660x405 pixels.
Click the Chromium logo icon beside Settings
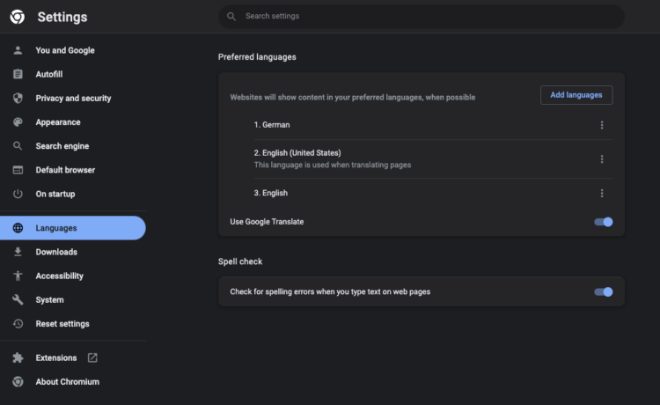(x=17, y=17)
